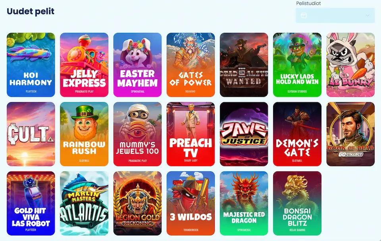The width and height of the screenshot is (381, 241).
Task: Select the Easter Mayhem game card
Action: [137, 65]
